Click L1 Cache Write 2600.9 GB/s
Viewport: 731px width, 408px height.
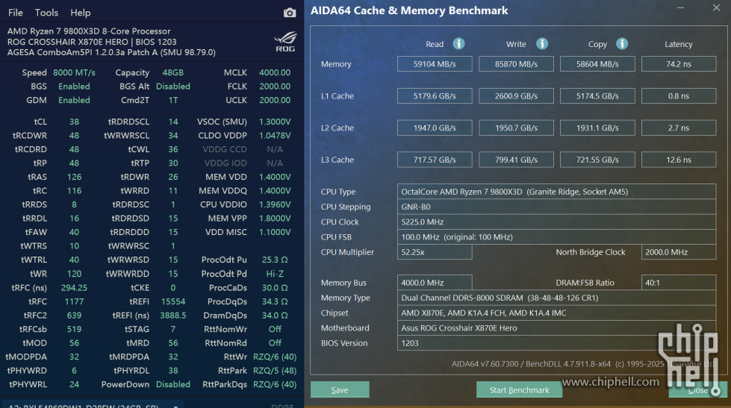click(516, 96)
